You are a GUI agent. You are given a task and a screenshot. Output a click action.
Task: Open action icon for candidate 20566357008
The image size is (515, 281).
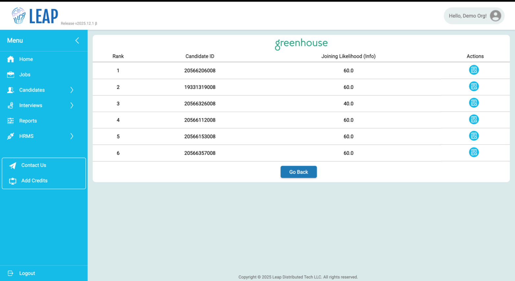coord(474,152)
